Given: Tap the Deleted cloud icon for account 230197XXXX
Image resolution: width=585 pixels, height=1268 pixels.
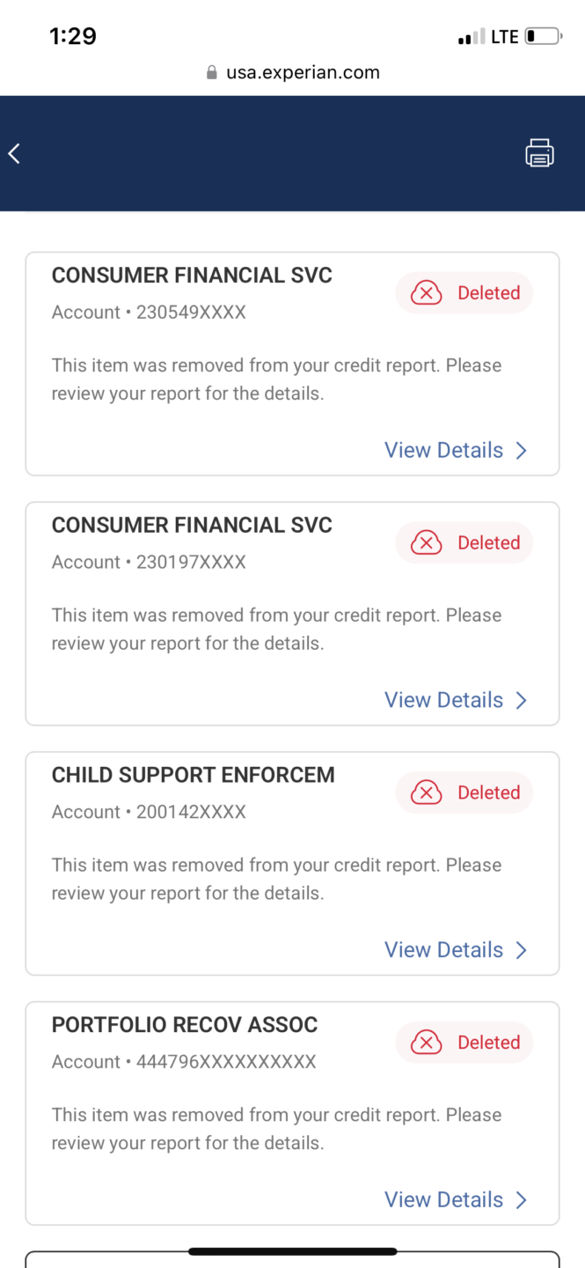Looking at the screenshot, I should [427, 543].
